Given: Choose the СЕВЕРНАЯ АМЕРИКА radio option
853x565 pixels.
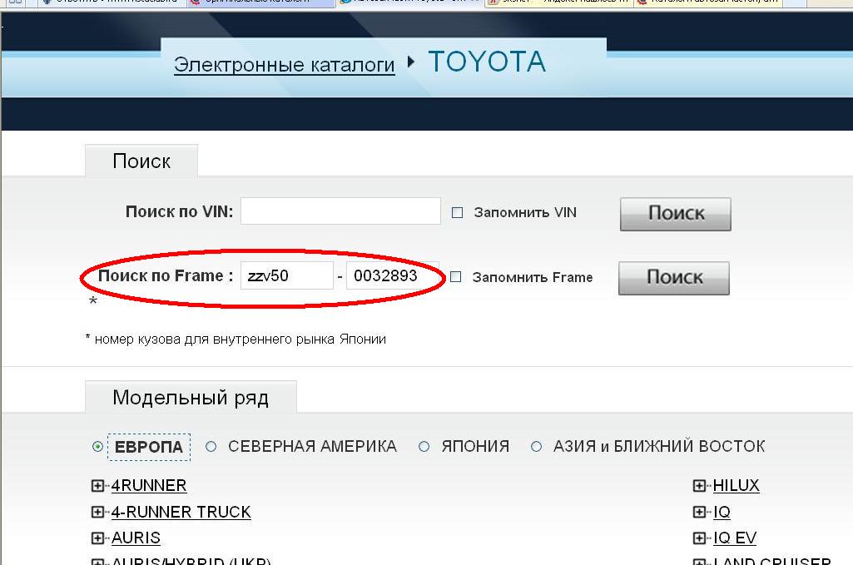Looking at the screenshot, I should pyautogui.click(x=211, y=447).
